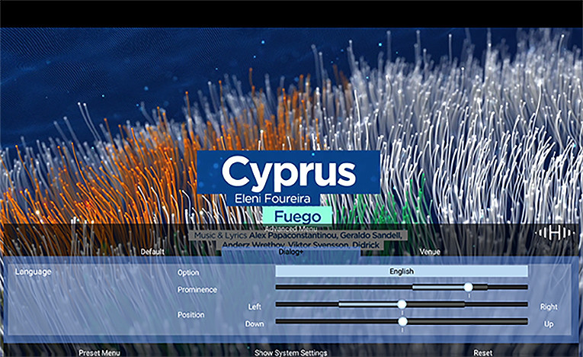Image resolution: width=583 pixels, height=357 pixels.
Task: Select English in the Language option box
Action: click(402, 272)
